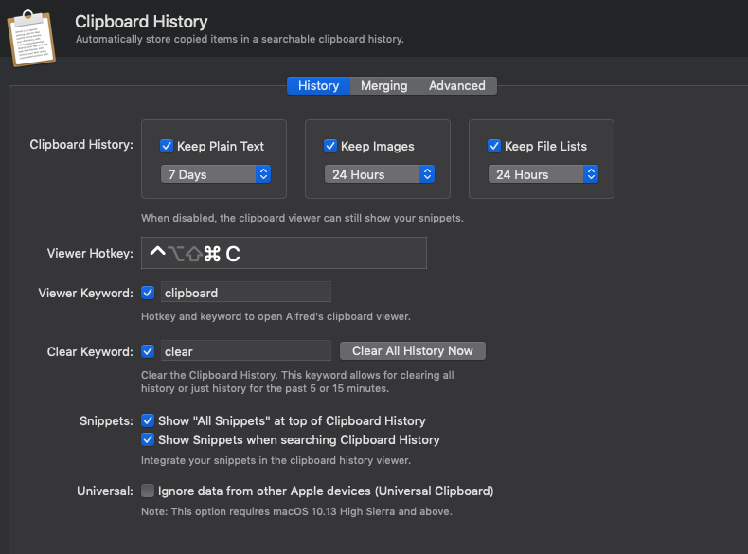748x554 pixels.
Task: Open the Merging tab
Action: pyautogui.click(x=384, y=86)
